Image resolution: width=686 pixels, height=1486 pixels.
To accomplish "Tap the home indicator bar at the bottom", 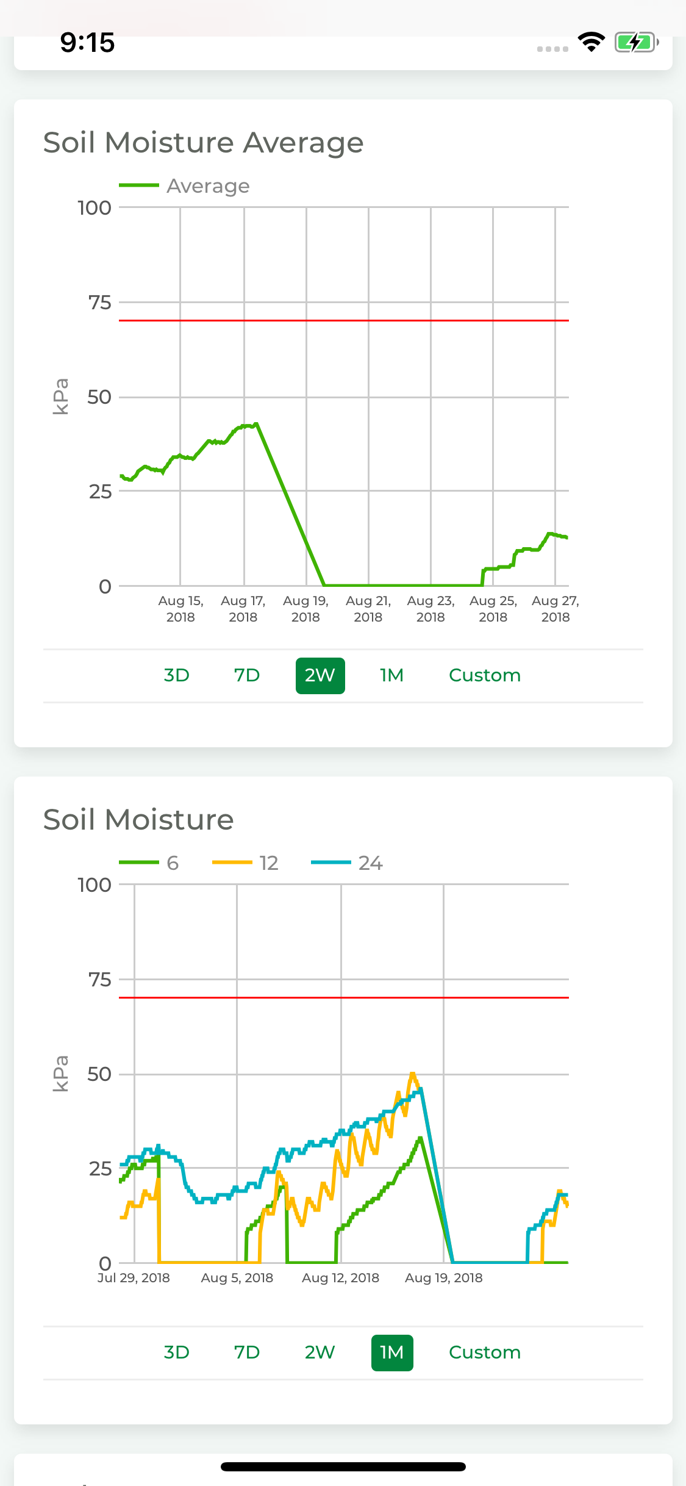I will tap(343, 1466).
